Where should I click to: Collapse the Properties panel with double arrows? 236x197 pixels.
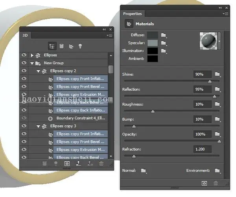[x=220, y=8]
